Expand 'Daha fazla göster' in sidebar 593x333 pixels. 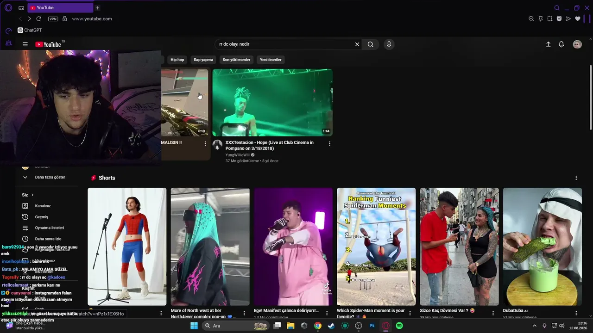click(x=47, y=177)
